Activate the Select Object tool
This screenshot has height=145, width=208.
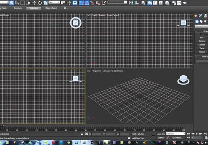tap(12, 3)
